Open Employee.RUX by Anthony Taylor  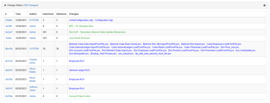(x=77, y=89)
